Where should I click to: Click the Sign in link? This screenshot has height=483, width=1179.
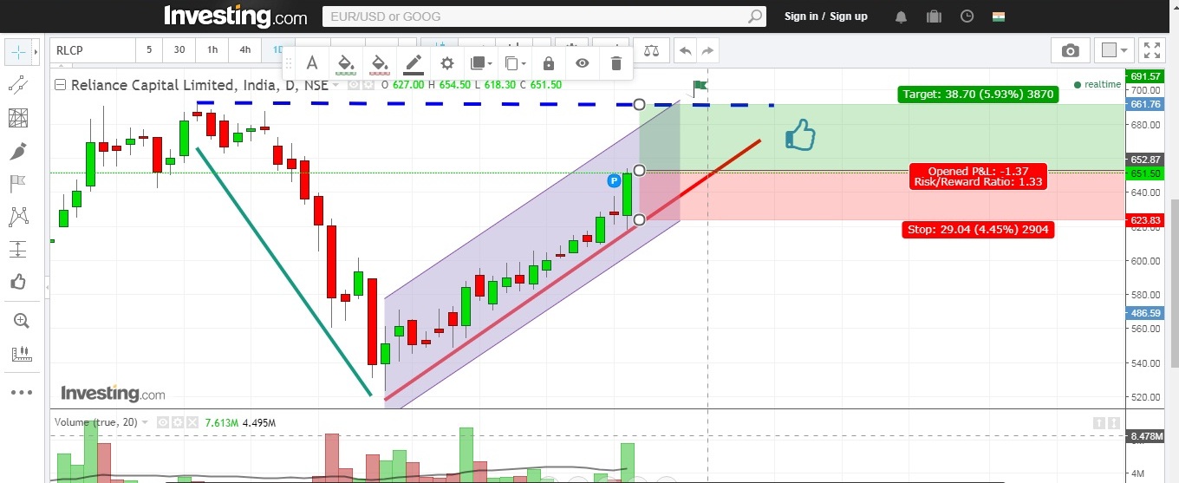pos(801,16)
